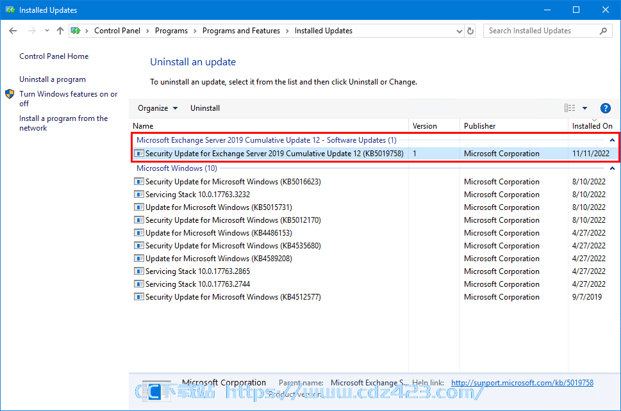Image resolution: width=621 pixels, height=411 pixels.
Task: Focus the Search Installed Updates field
Action: 548,31
